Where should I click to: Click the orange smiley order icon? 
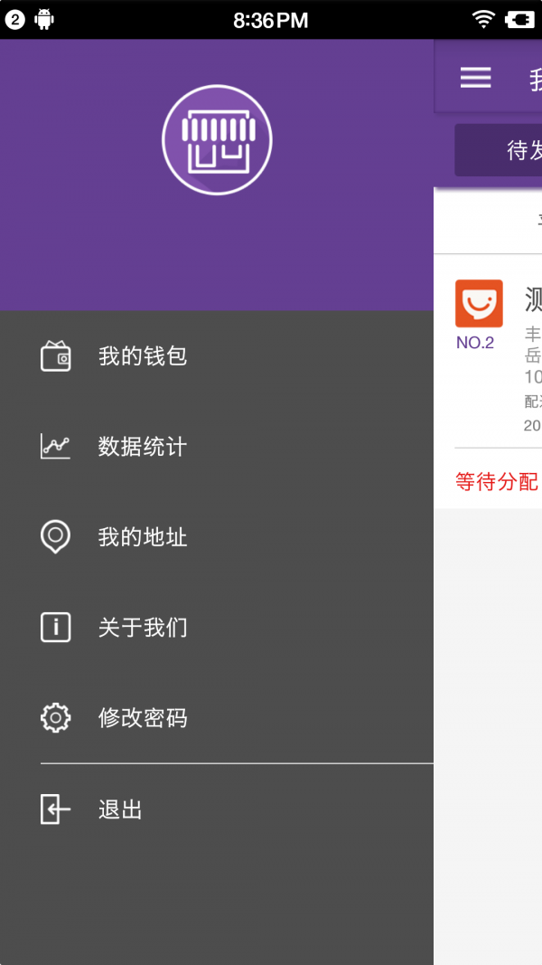click(479, 304)
